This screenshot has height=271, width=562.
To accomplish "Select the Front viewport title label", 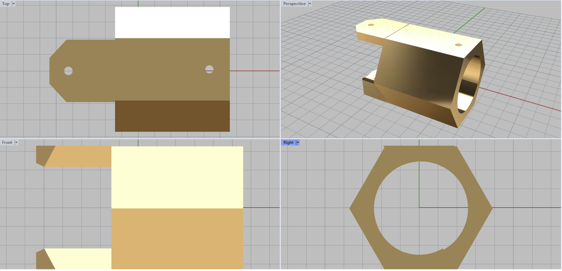I will coord(7,143).
